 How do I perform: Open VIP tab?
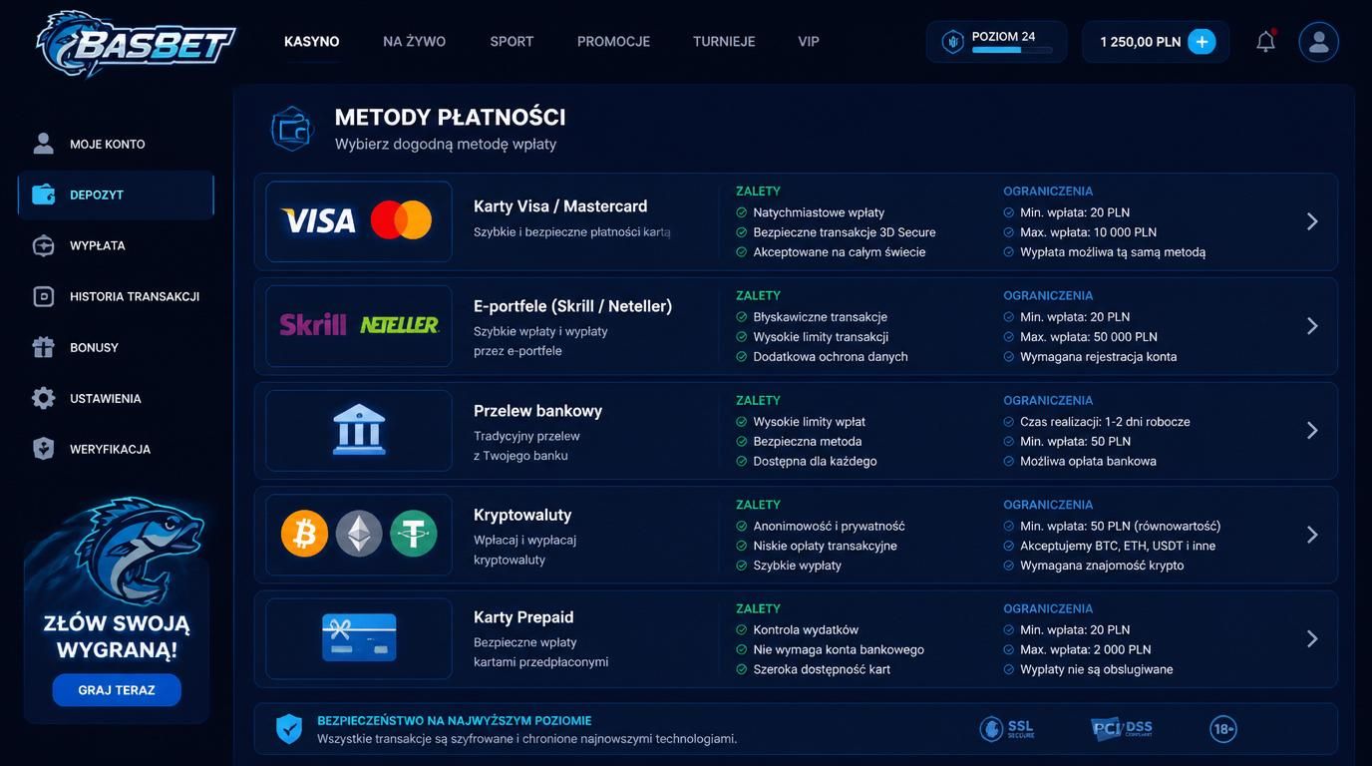tap(809, 42)
